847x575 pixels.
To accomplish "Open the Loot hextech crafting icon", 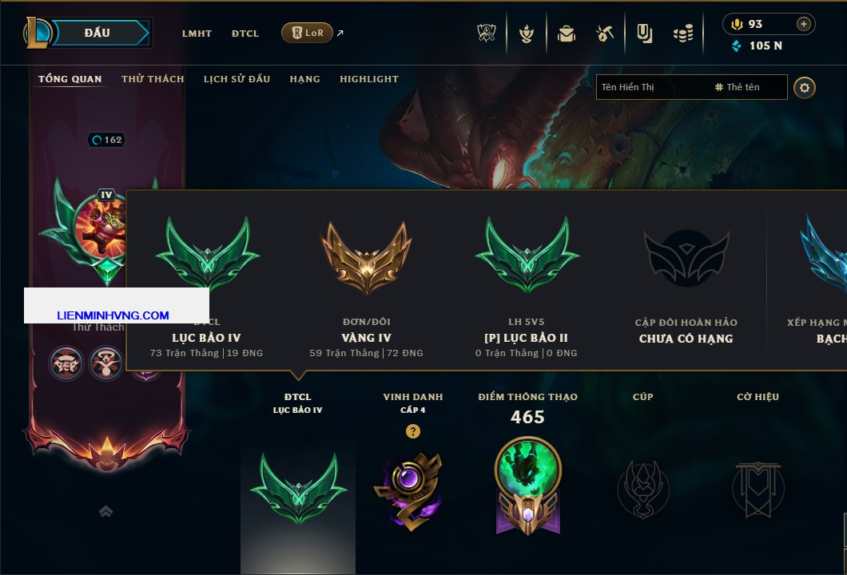I will [x=605, y=34].
